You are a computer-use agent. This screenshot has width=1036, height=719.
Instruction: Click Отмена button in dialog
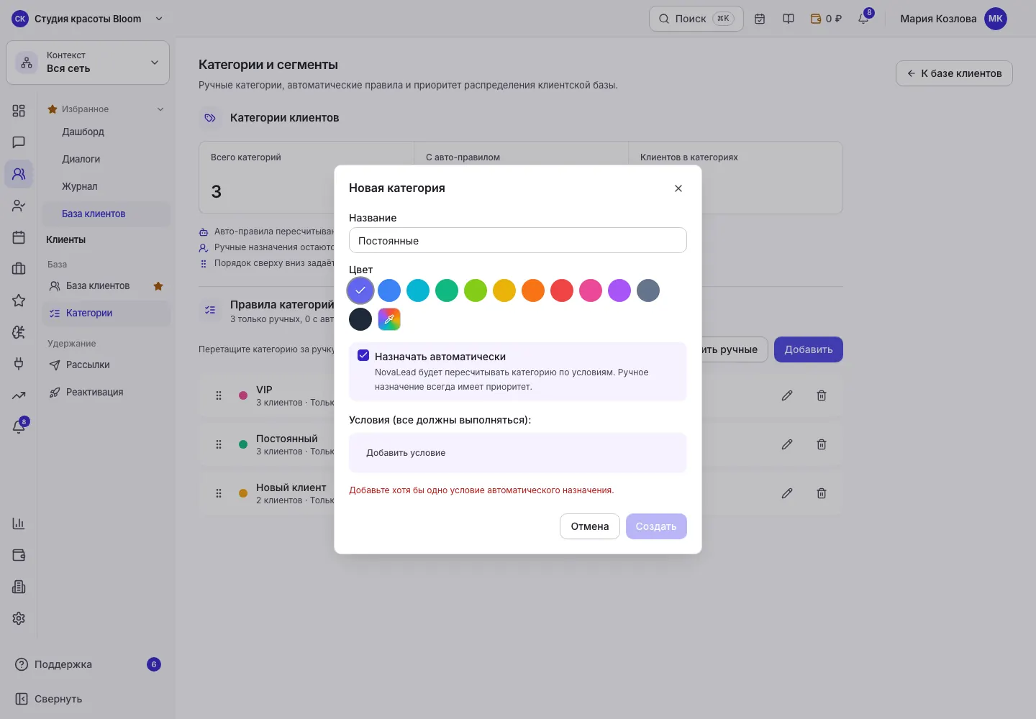point(590,526)
